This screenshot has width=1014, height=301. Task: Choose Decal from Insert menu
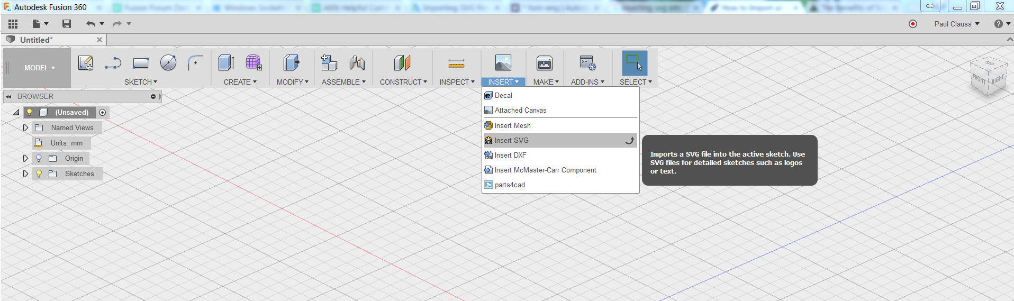560,95
